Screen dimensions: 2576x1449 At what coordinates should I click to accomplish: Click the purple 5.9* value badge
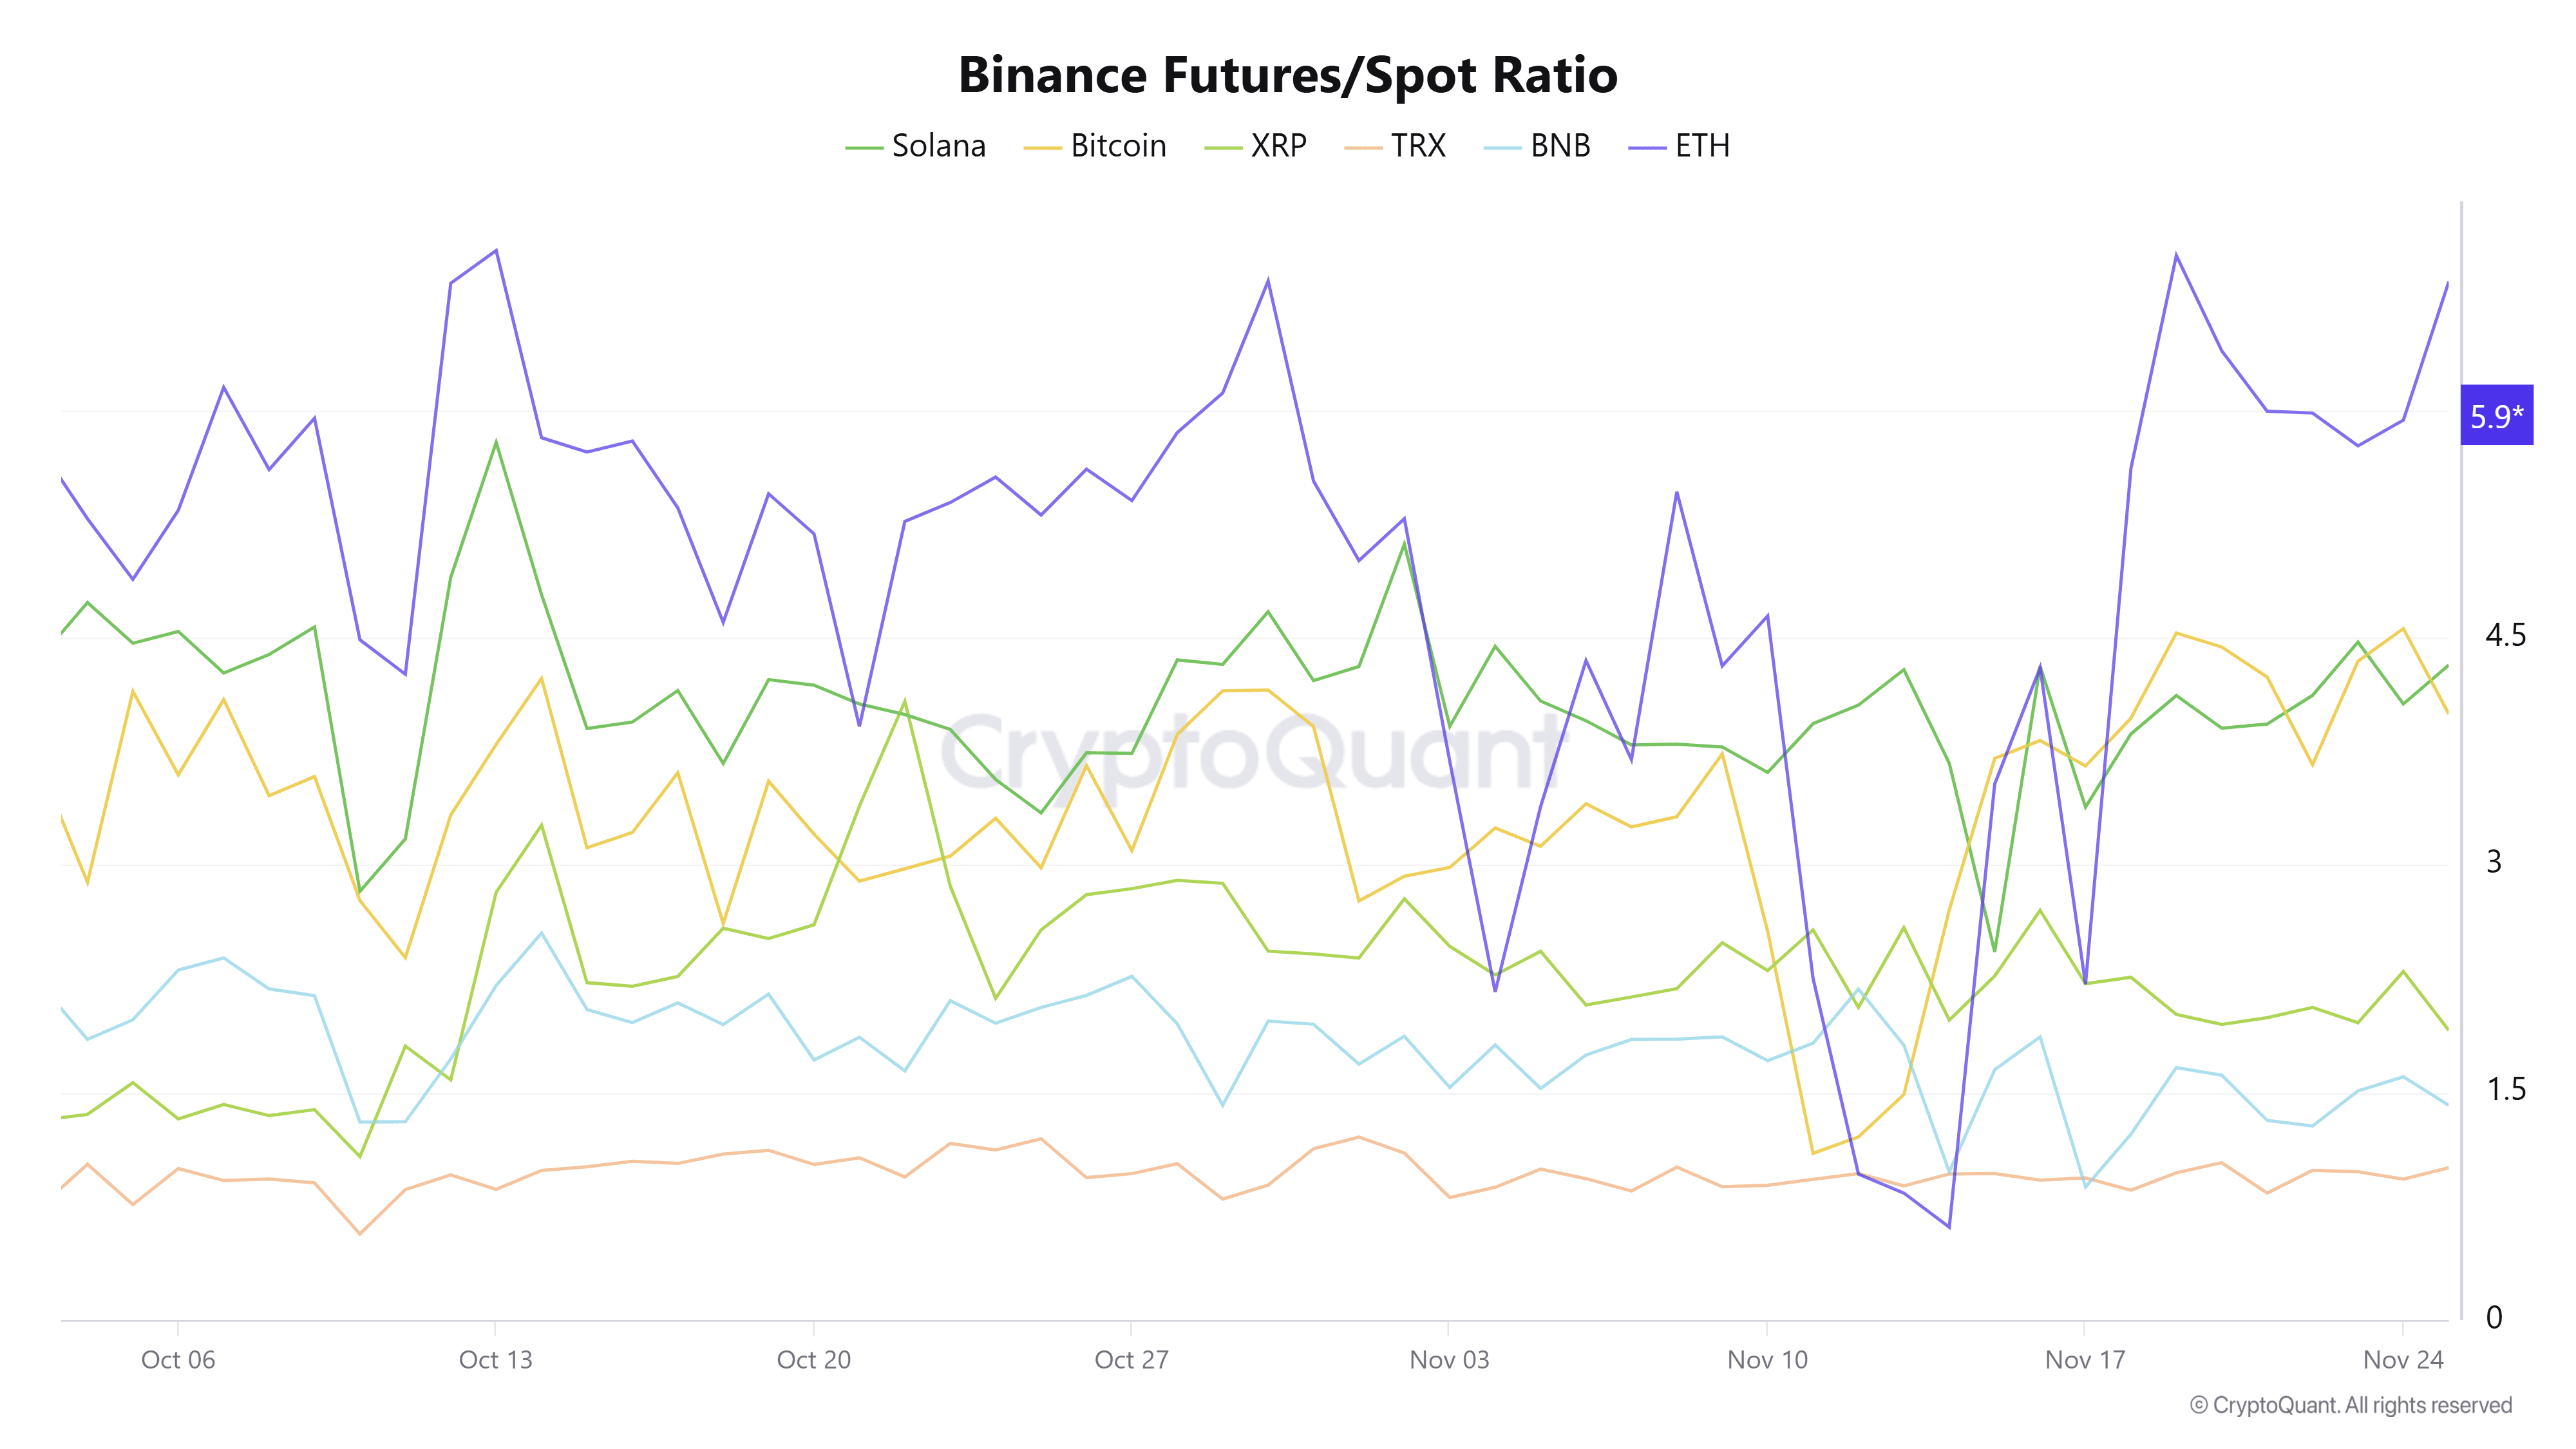tap(2496, 415)
